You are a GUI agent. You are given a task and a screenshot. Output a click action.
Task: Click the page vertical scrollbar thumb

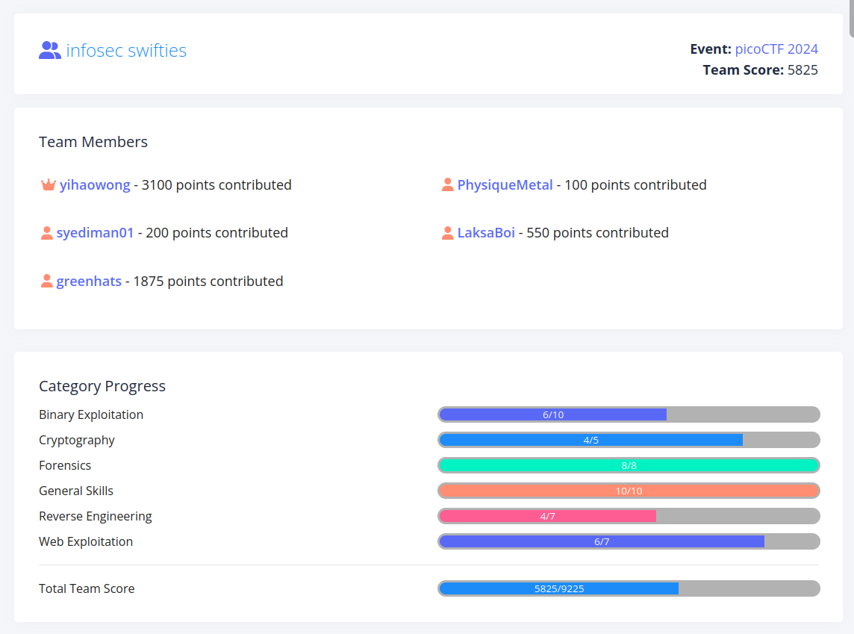pyautogui.click(x=851, y=18)
